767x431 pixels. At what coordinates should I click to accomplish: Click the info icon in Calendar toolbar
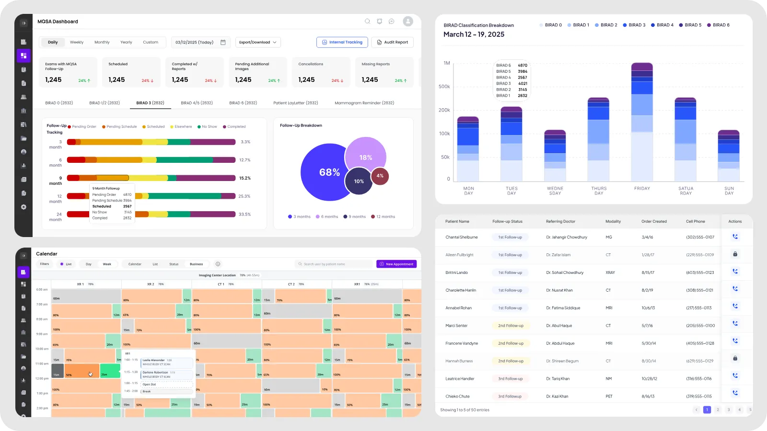pyautogui.click(x=218, y=264)
